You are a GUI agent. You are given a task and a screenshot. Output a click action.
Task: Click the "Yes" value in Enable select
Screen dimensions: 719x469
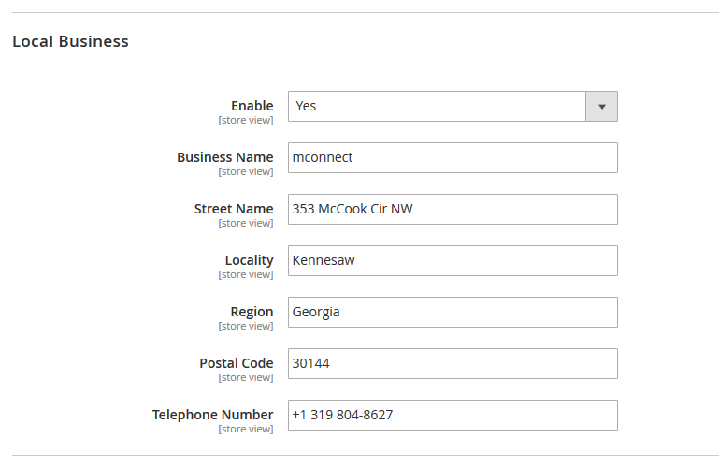pyautogui.click(x=307, y=107)
